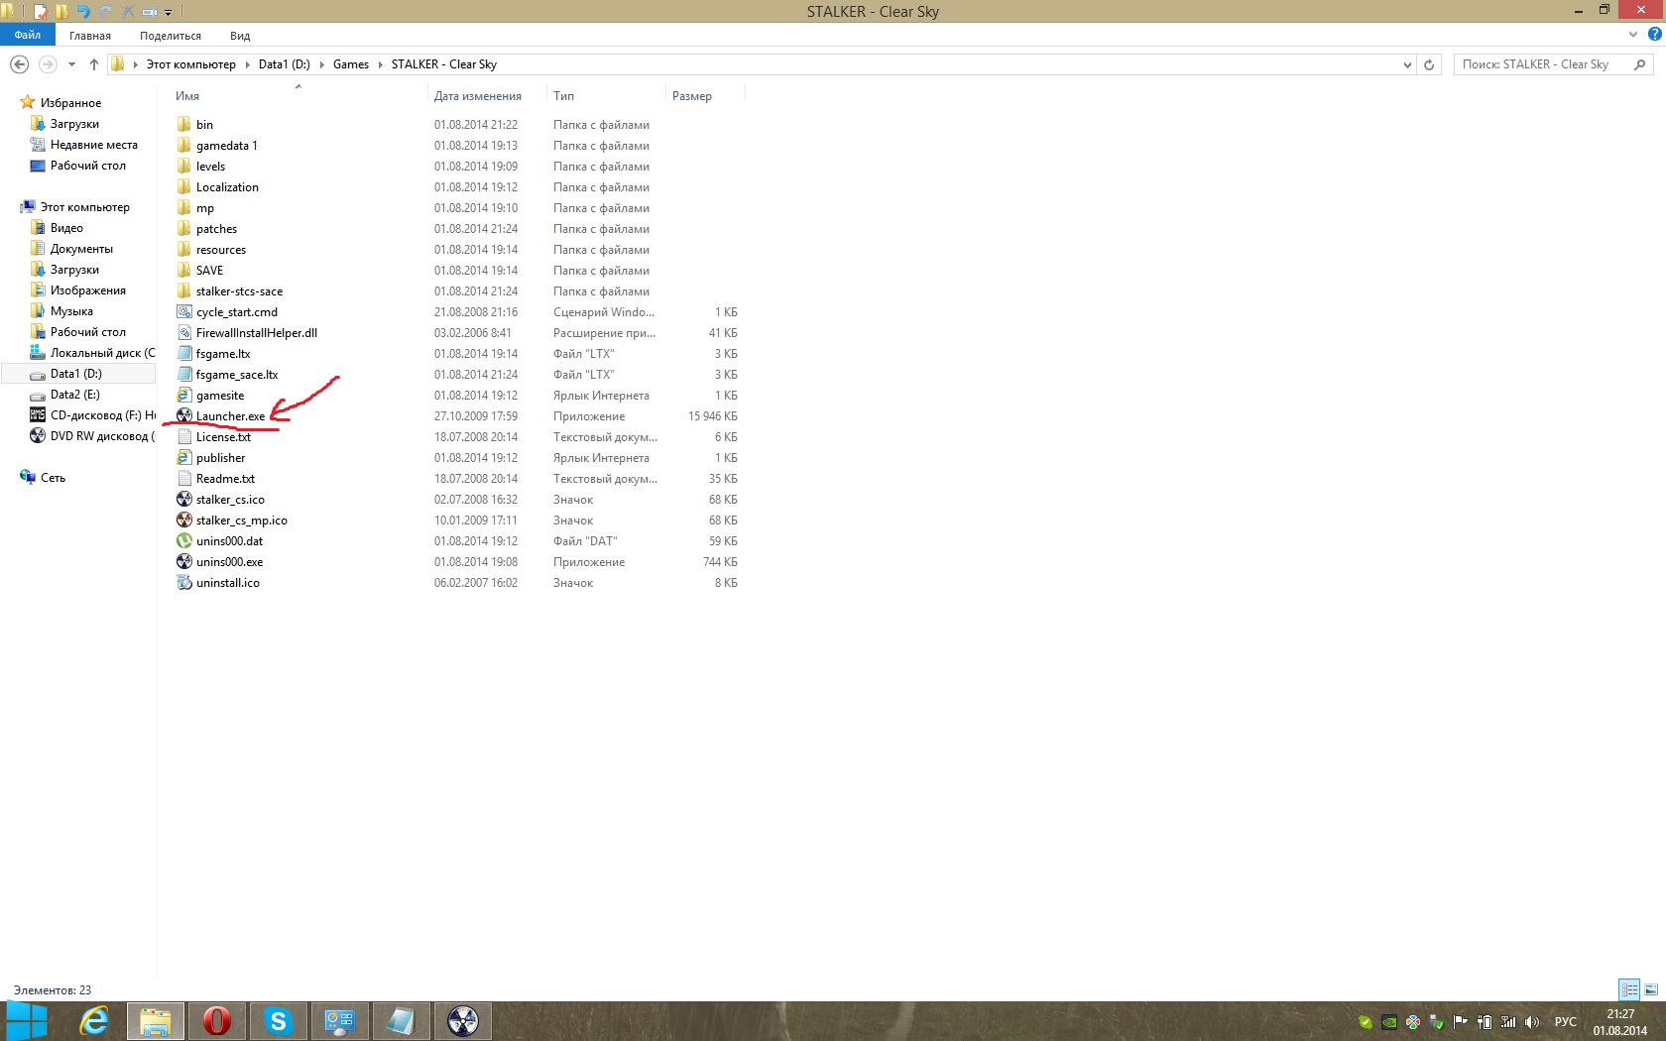Viewport: 1666px width, 1041px height.
Task: Click the stalker_cs.ico icon file
Action: (230, 500)
